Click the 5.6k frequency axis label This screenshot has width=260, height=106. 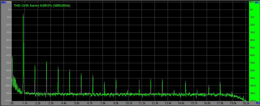pyautogui.click(x=77, y=103)
